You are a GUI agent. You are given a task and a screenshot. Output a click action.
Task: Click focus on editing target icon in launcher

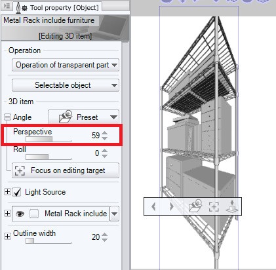click(214, 206)
